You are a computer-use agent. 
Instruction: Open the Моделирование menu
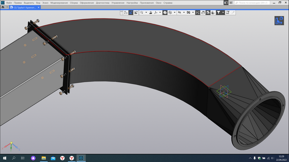[59, 3]
